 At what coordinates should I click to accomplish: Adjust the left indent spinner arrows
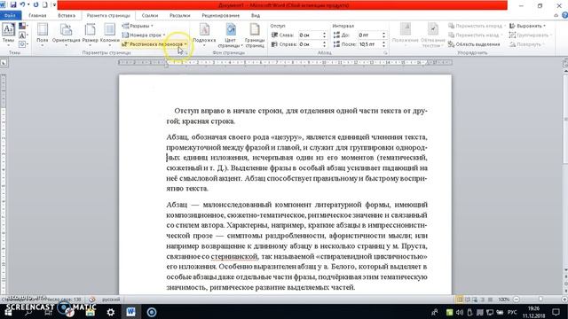point(324,35)
